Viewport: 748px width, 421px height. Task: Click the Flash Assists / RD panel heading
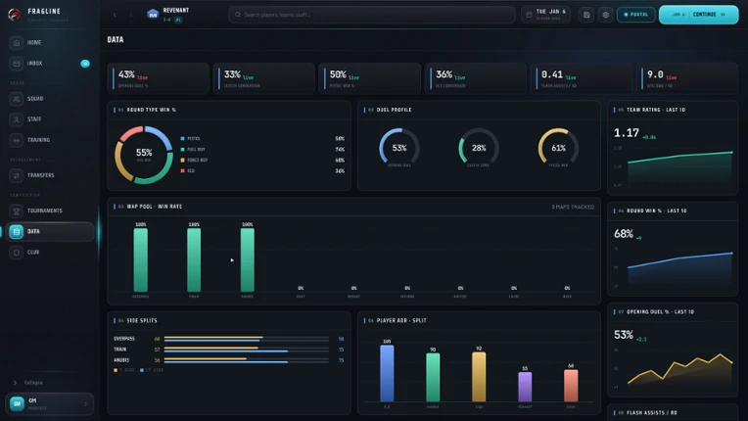click(652, 413)
